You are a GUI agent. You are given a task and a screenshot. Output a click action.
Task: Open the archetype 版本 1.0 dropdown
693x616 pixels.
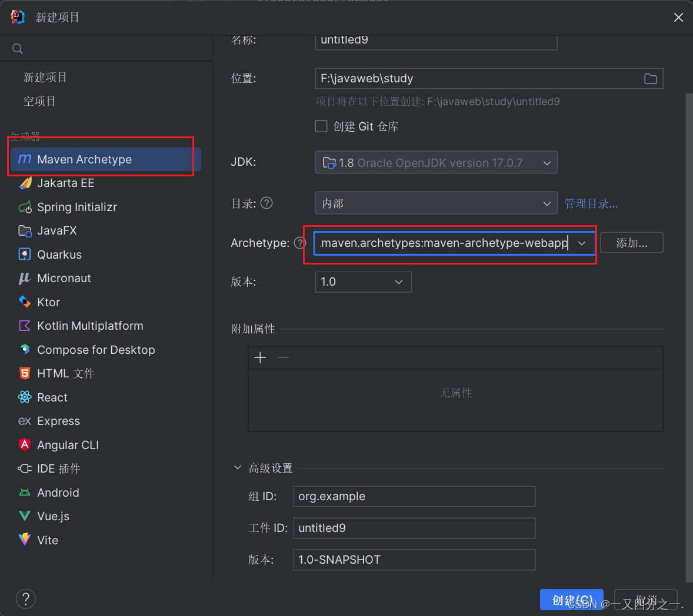click(364, 282)
